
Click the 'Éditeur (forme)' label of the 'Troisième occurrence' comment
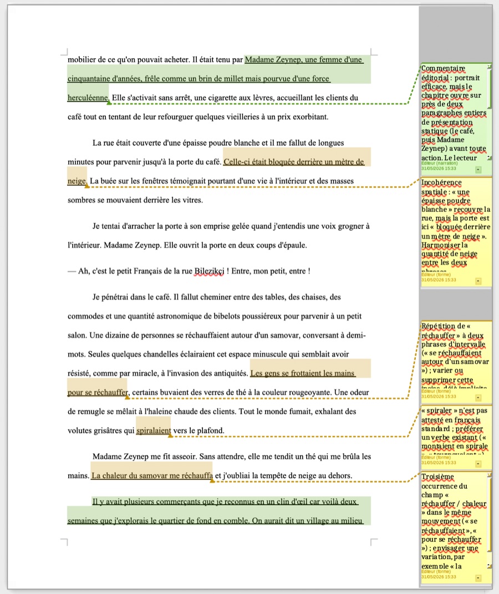coord(436,572)
